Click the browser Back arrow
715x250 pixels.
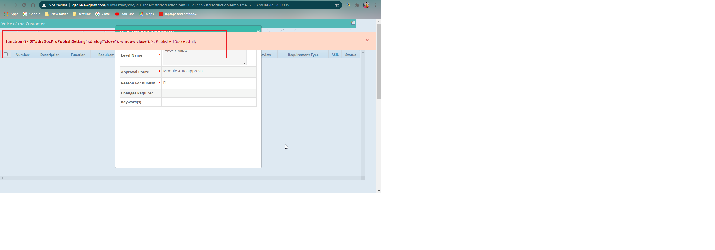click(6, 5)
